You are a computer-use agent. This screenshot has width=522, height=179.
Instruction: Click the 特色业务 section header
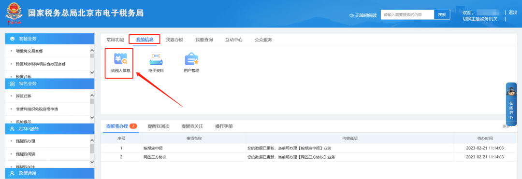(x=50, y=83)
